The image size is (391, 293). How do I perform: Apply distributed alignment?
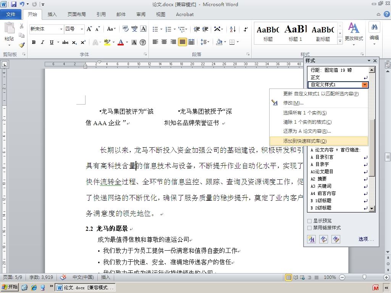point(192,42)
